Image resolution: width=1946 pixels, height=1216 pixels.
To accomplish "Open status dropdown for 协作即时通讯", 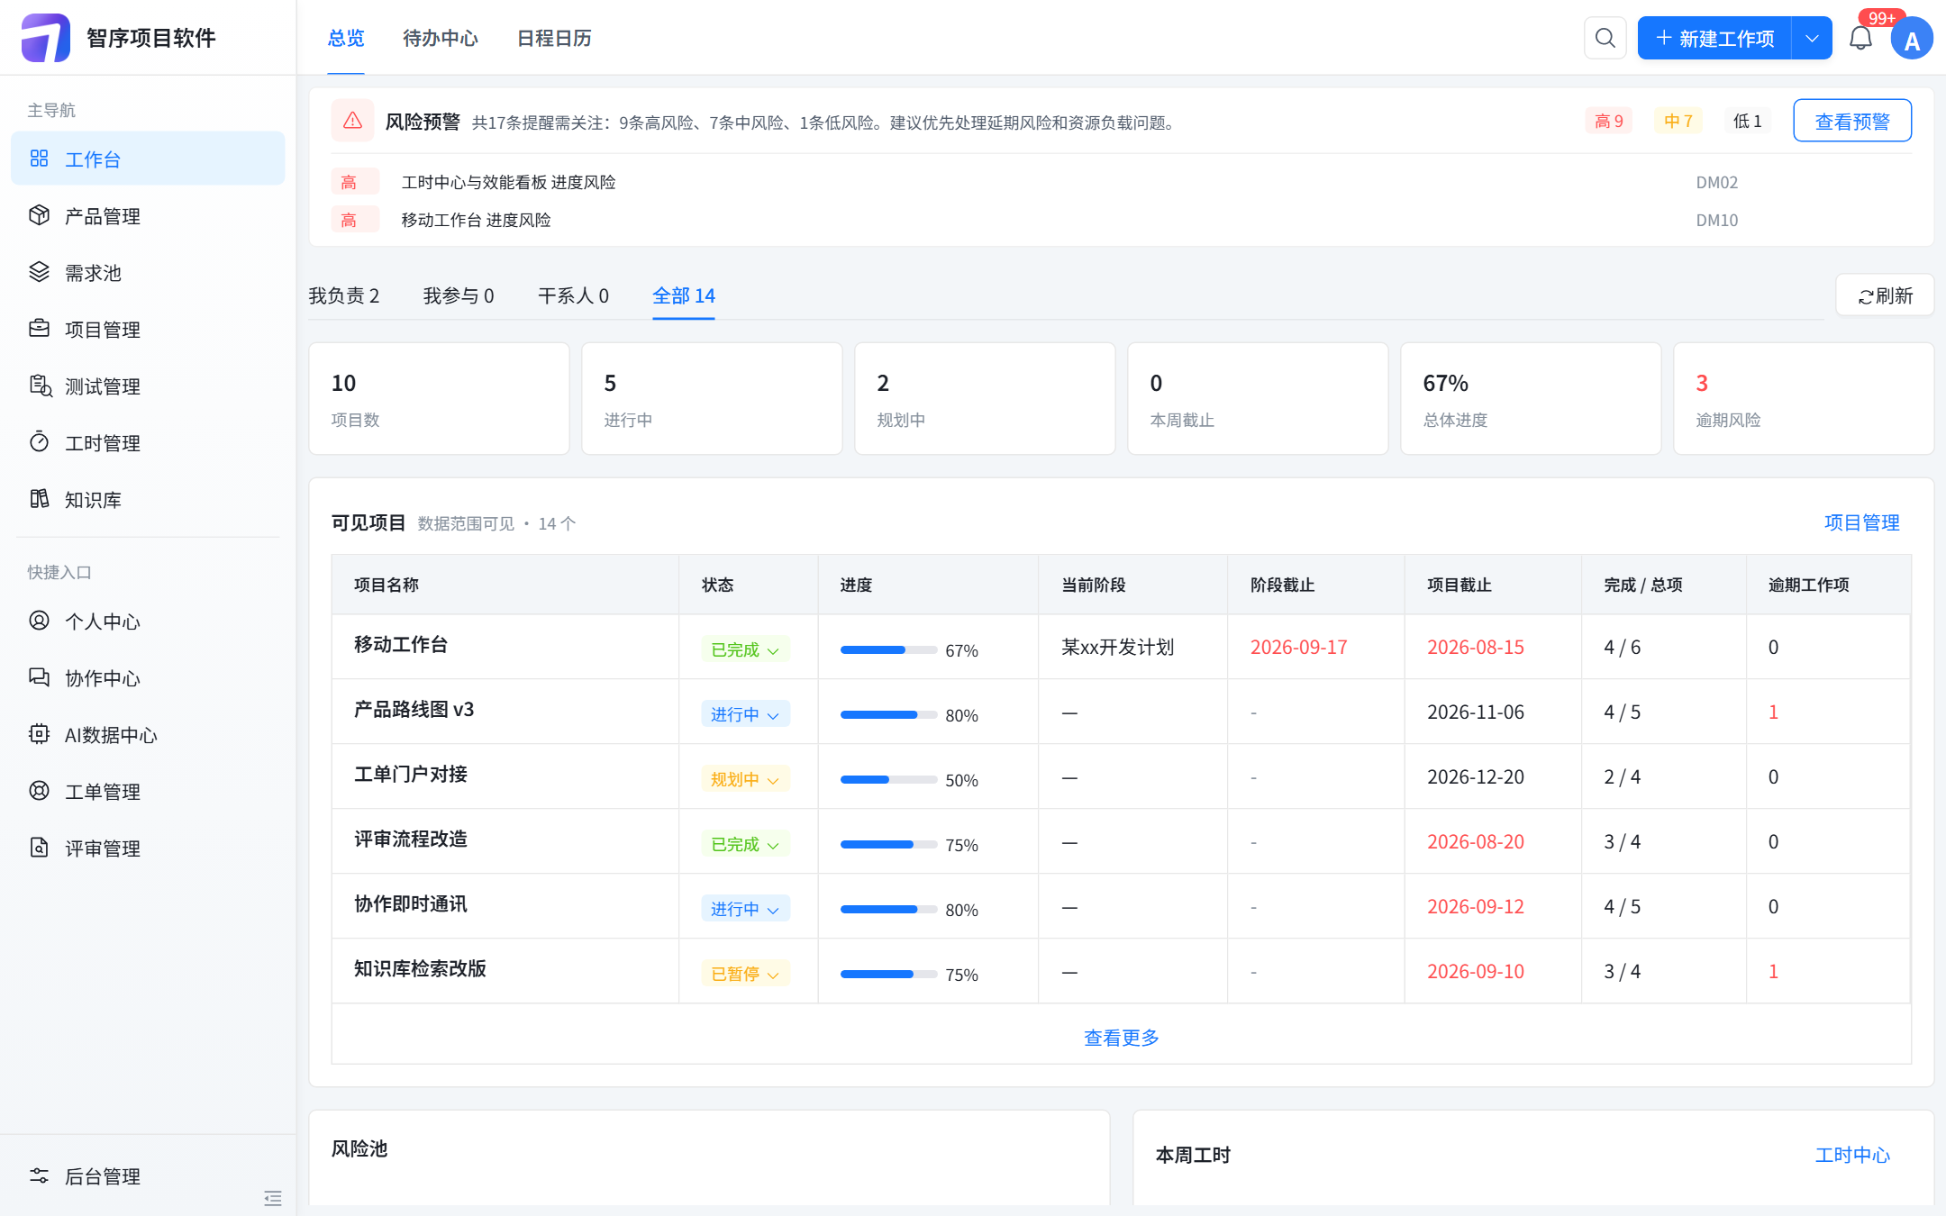I will pos(745,909).
